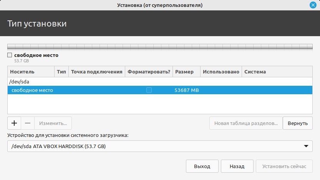The image size is (320, 180).
Task: Click the disk partition usage bar
Action: tap(160, 46)
